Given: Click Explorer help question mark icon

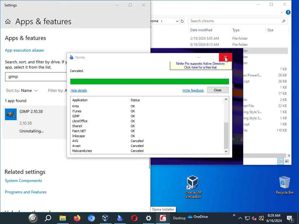Looking at the screenshot, I should click(x=288, y=12).
